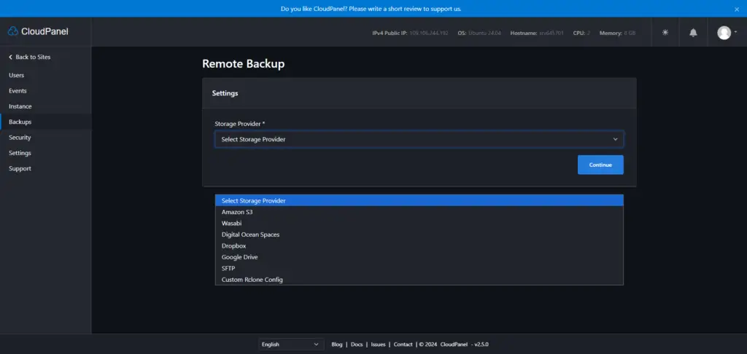
Task: Open the Issues footer link
Action: click(379, 345)
